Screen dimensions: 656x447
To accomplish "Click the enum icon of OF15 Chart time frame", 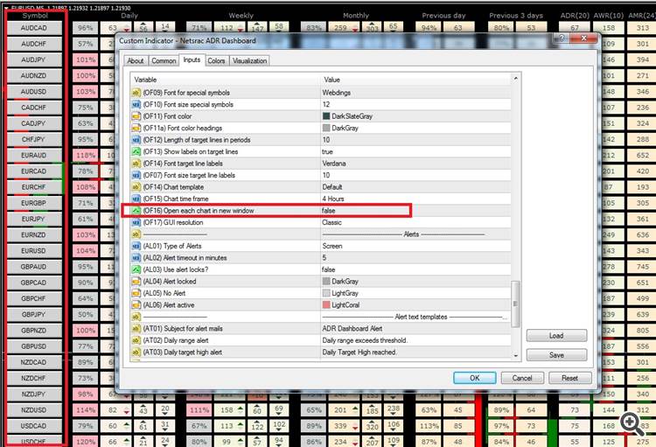I will (136, 199).
